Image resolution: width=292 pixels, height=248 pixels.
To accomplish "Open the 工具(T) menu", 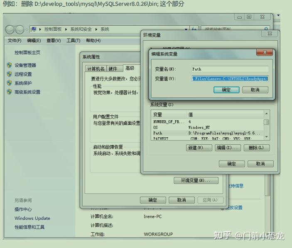I will point(74,41).
